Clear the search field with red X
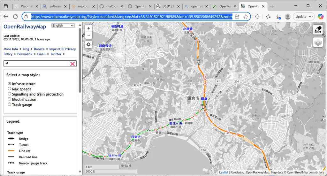The width and height of the screenshot is (327, 176). click(x=72, y=64)
